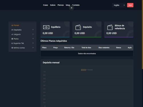The height and width of the screenshot is (107, 143).
Task: Click the Minha conta user icon
Action: (12, 48)
